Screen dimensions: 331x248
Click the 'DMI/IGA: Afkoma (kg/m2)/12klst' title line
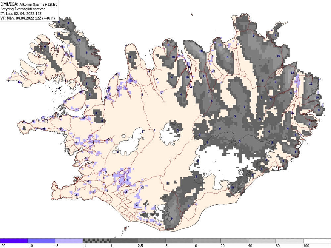28,4
